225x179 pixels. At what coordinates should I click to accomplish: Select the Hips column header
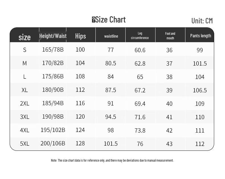80,36
